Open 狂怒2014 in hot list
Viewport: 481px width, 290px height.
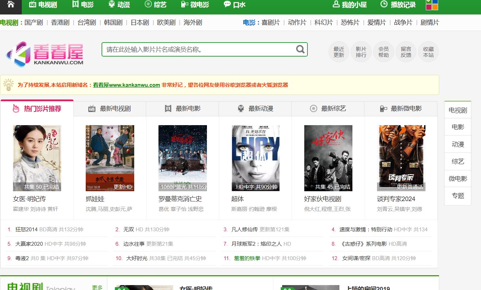26,230
